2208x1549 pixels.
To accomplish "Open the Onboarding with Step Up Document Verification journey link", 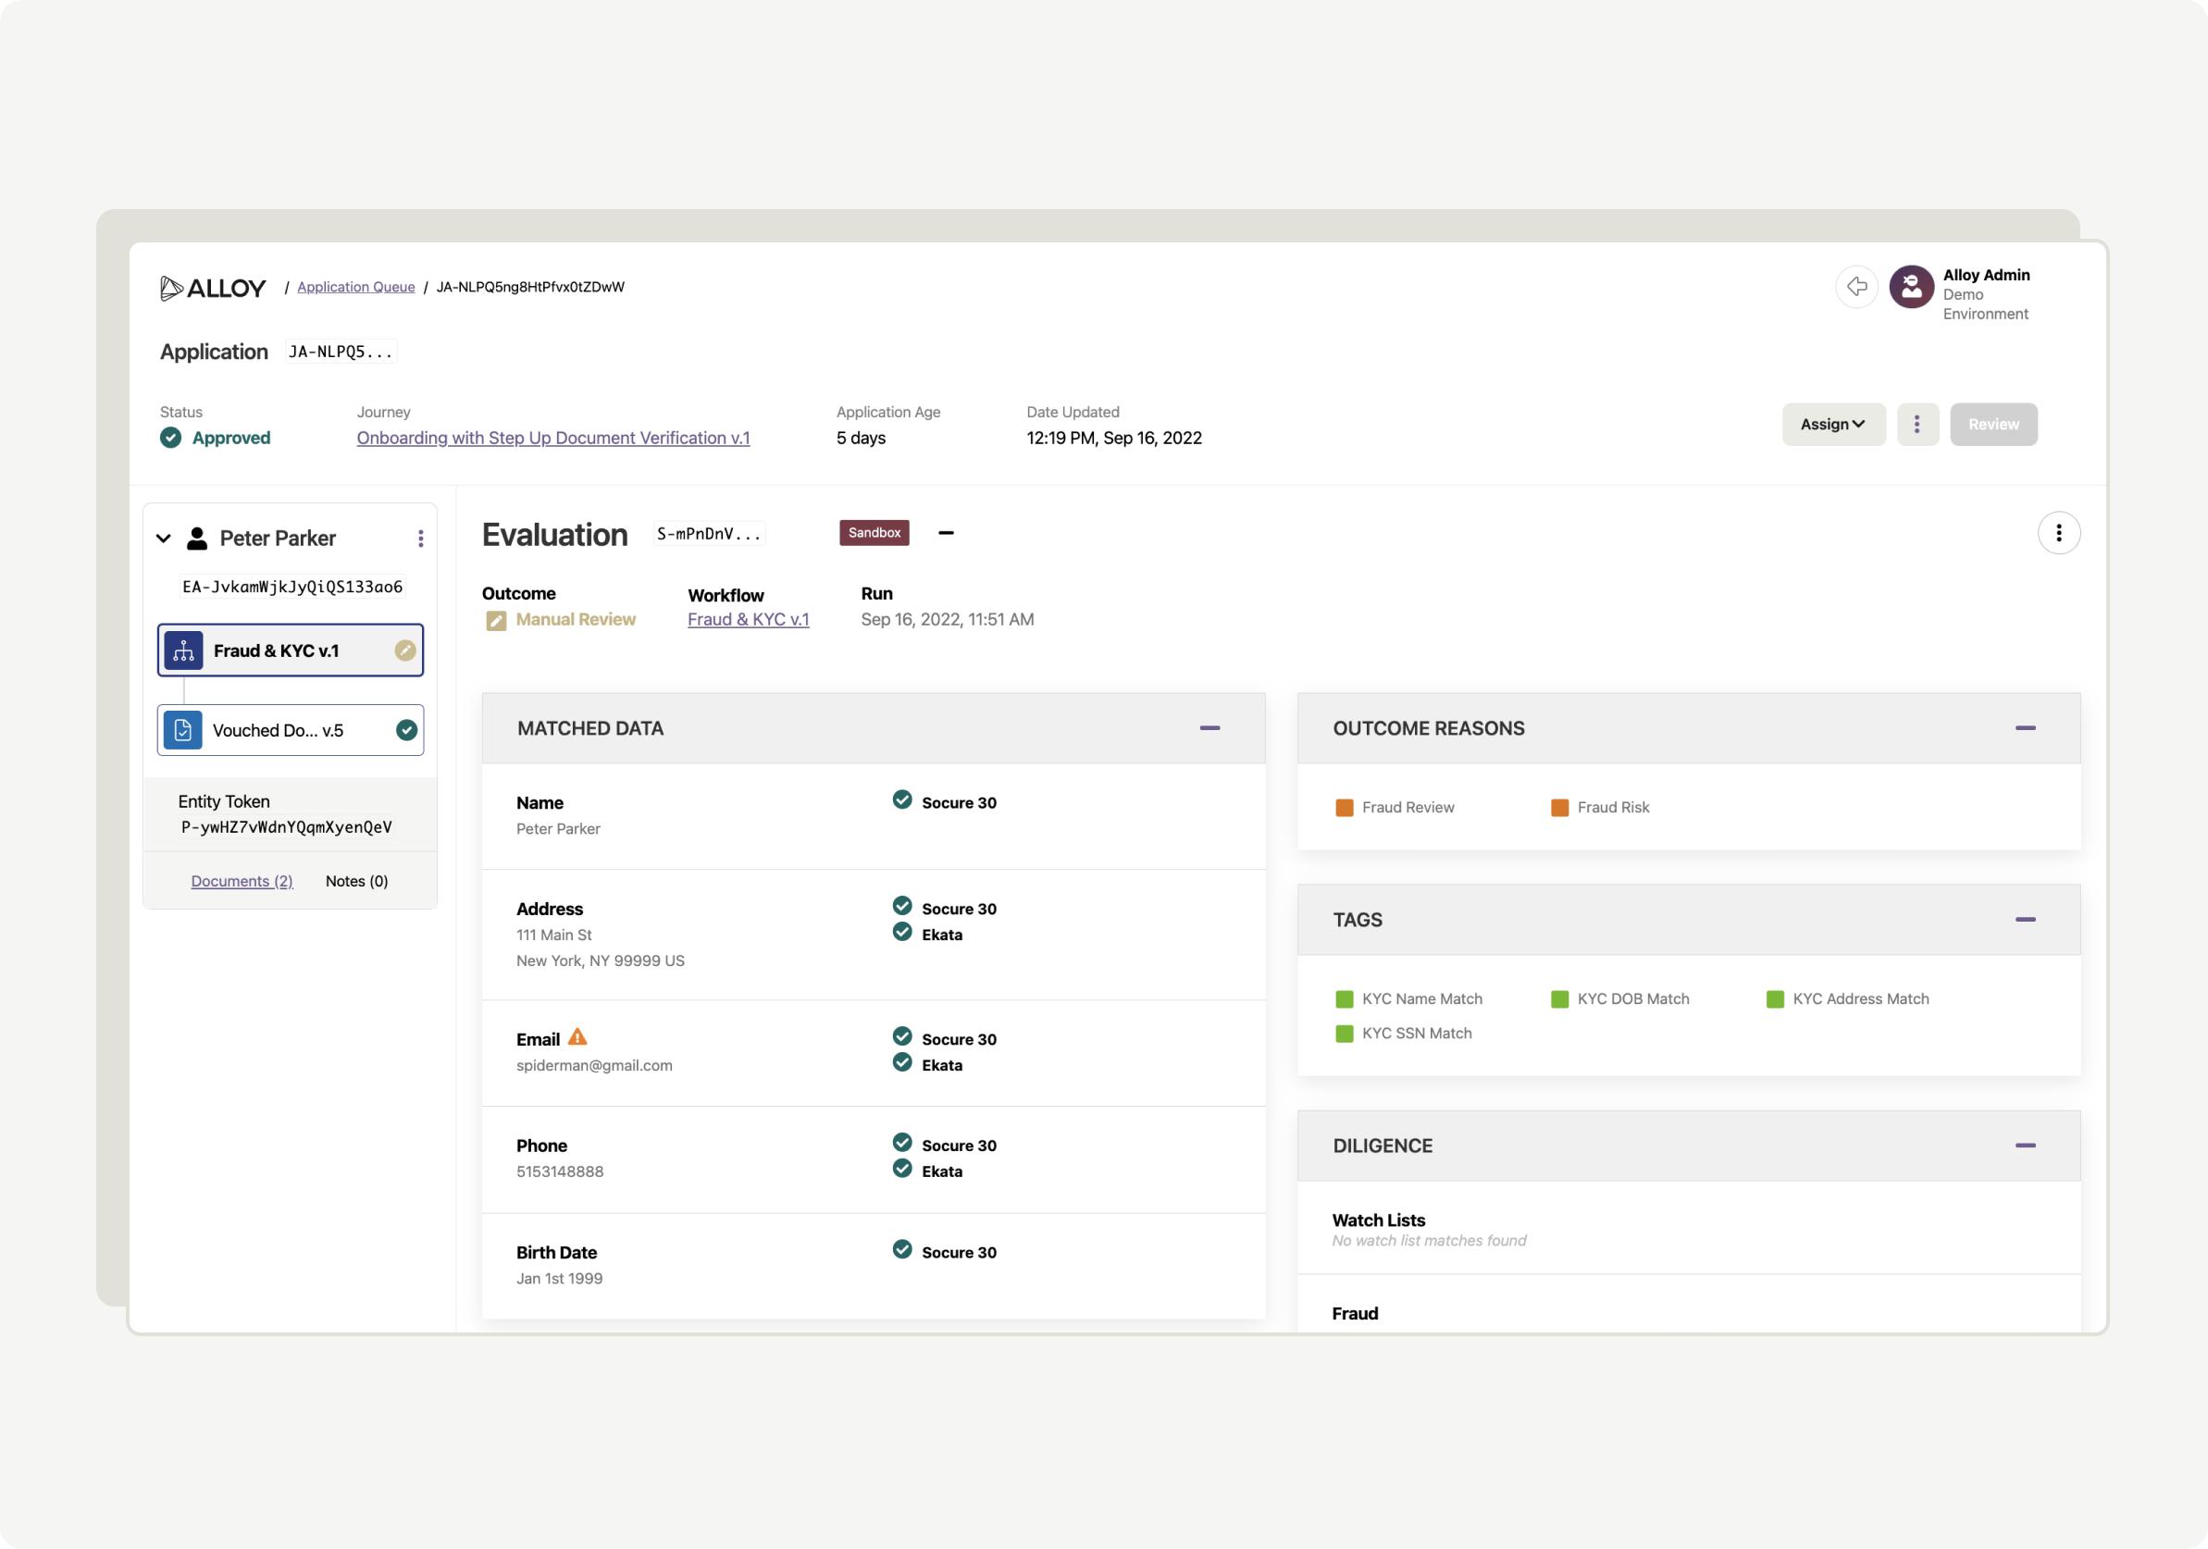I will click(x=553, y=438).
